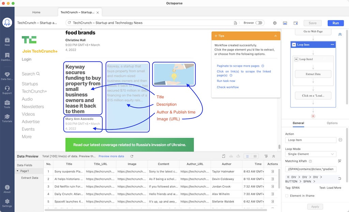This screenshot has width=349, height=212.
Task: Toggle the workflow side panel layout icon
Action: click(x=295, y=23)
